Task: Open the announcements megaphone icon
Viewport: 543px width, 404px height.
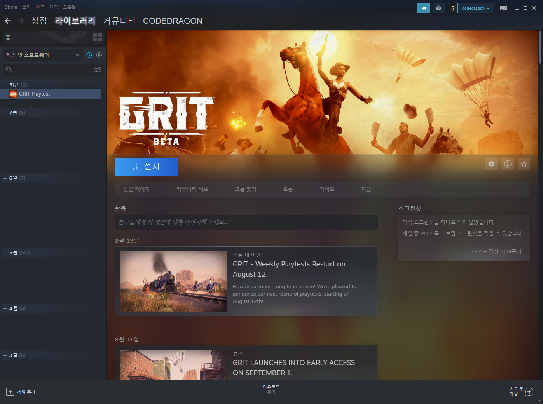Action: click(x=424, y=8)
